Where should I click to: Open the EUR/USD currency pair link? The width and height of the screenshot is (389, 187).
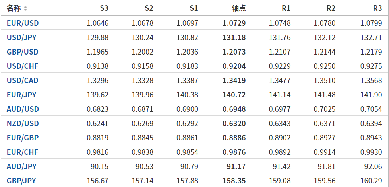click(x=23, y=23)
